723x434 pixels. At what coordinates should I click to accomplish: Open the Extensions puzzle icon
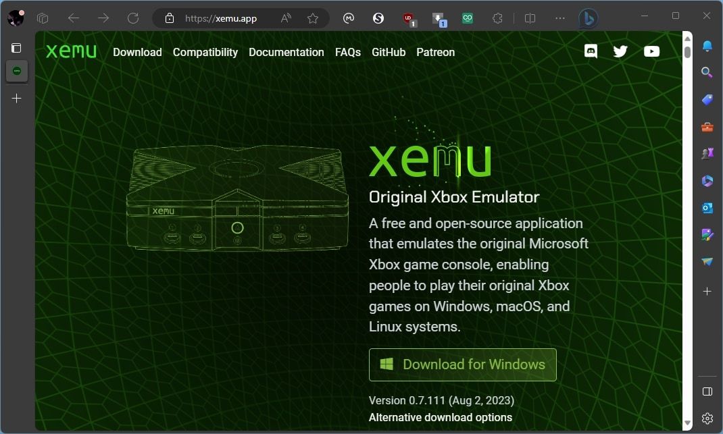pyautogui.click(x=498, y=18)
